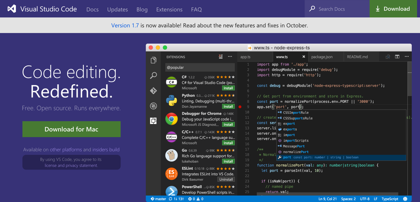Viewport: 420px width, 202px height.
Task: Click the Download for Mac button
Action: pos(72,129)
